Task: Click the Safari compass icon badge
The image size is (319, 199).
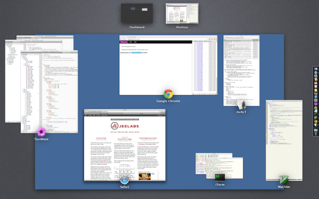Action: [124, 180]
